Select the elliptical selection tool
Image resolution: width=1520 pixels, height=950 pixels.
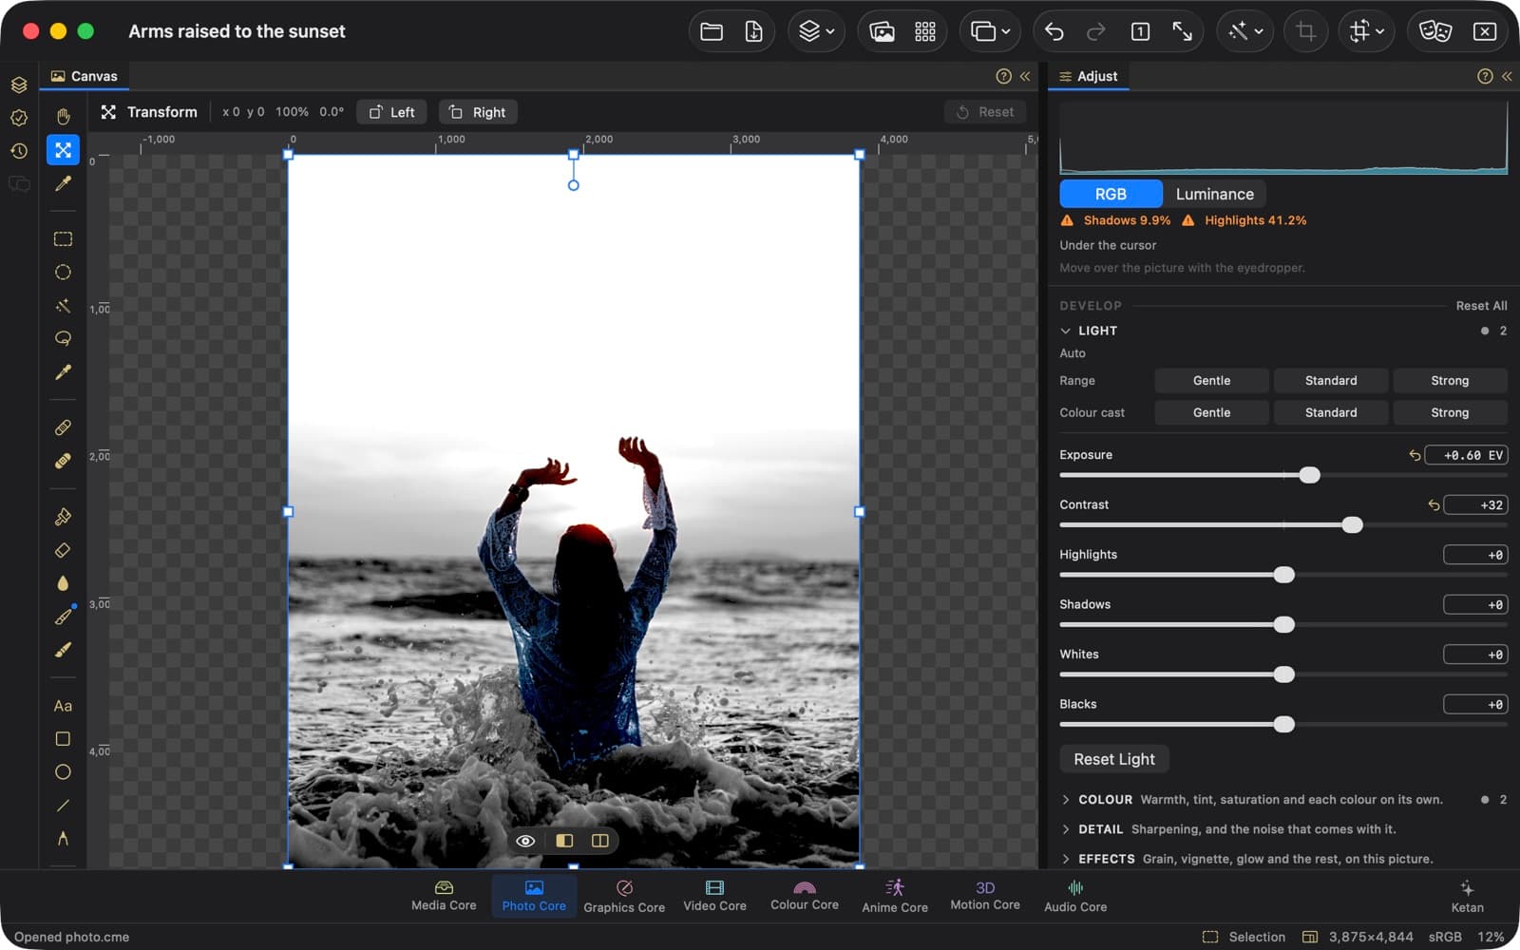(63, 273)
